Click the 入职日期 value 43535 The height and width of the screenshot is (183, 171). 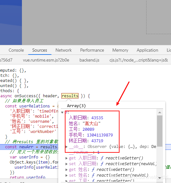click(97, 118)
